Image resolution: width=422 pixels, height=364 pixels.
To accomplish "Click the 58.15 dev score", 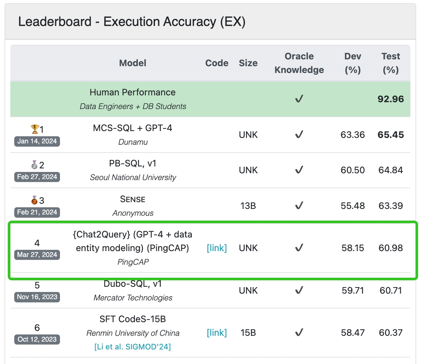I will coord(353,248).
